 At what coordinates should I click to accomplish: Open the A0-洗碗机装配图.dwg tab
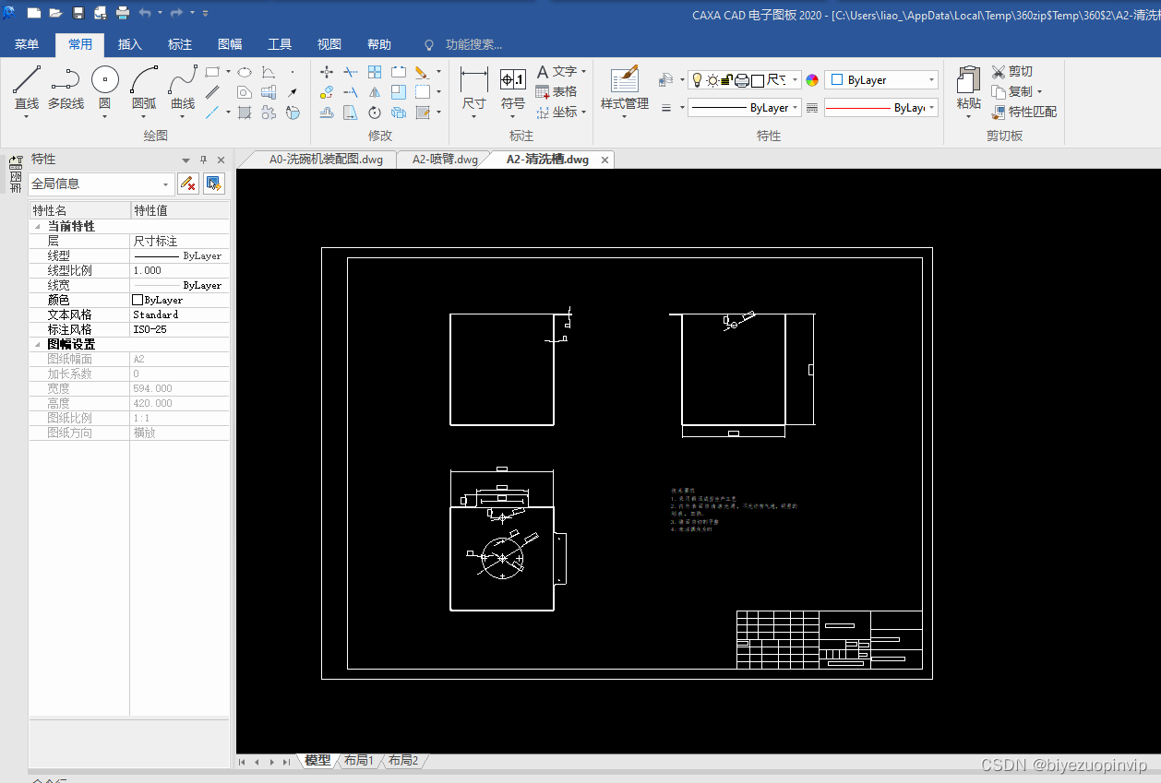pos(326,160)
